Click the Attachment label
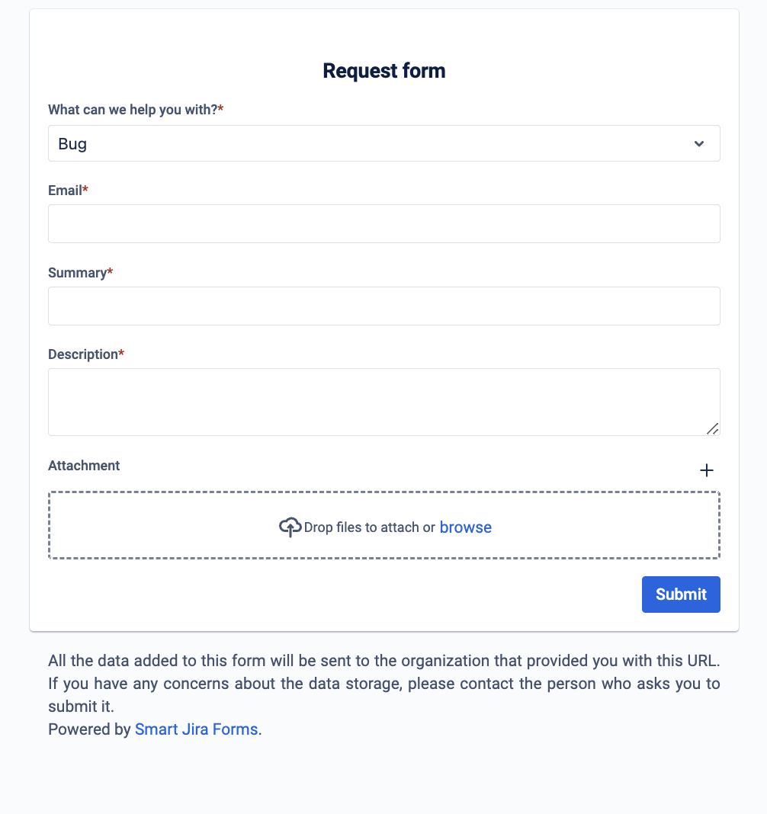Screen dimensions: 767x814 click(x=84, y=466)
